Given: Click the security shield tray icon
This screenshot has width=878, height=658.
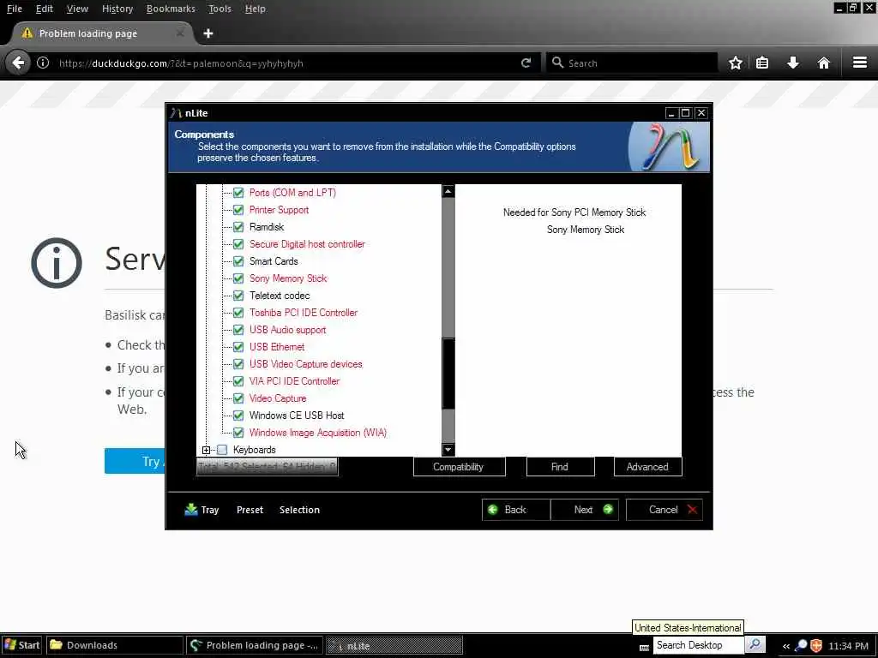Looking at the screenshot, I should point(816,645).
